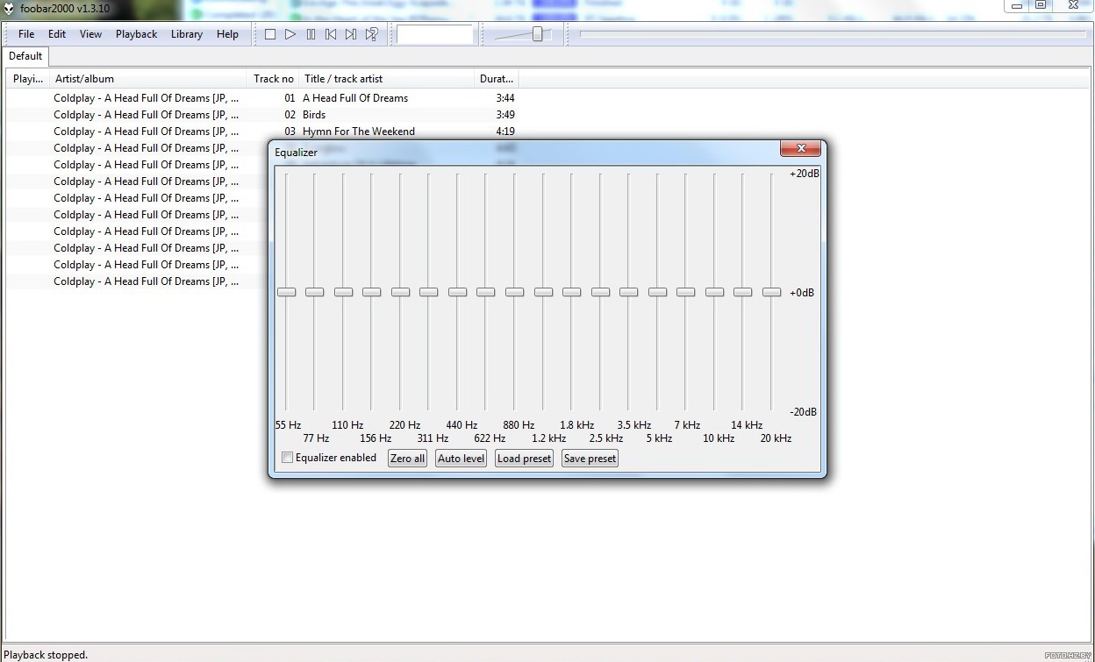Click the 1.2 kHz band slider

click(x=543, y=292)
